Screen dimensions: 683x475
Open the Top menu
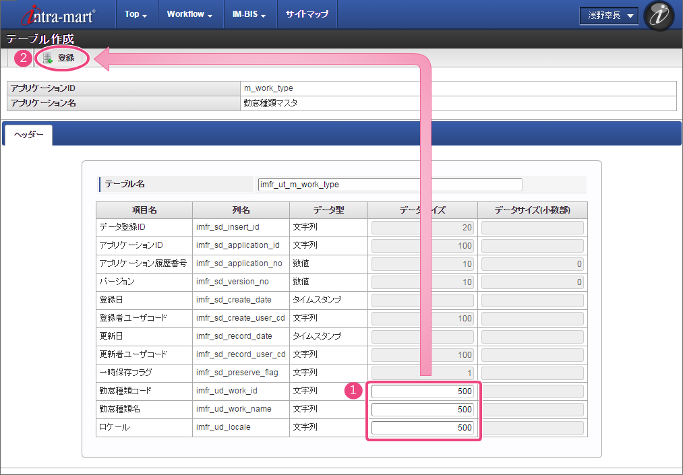(x=136, y=14)
